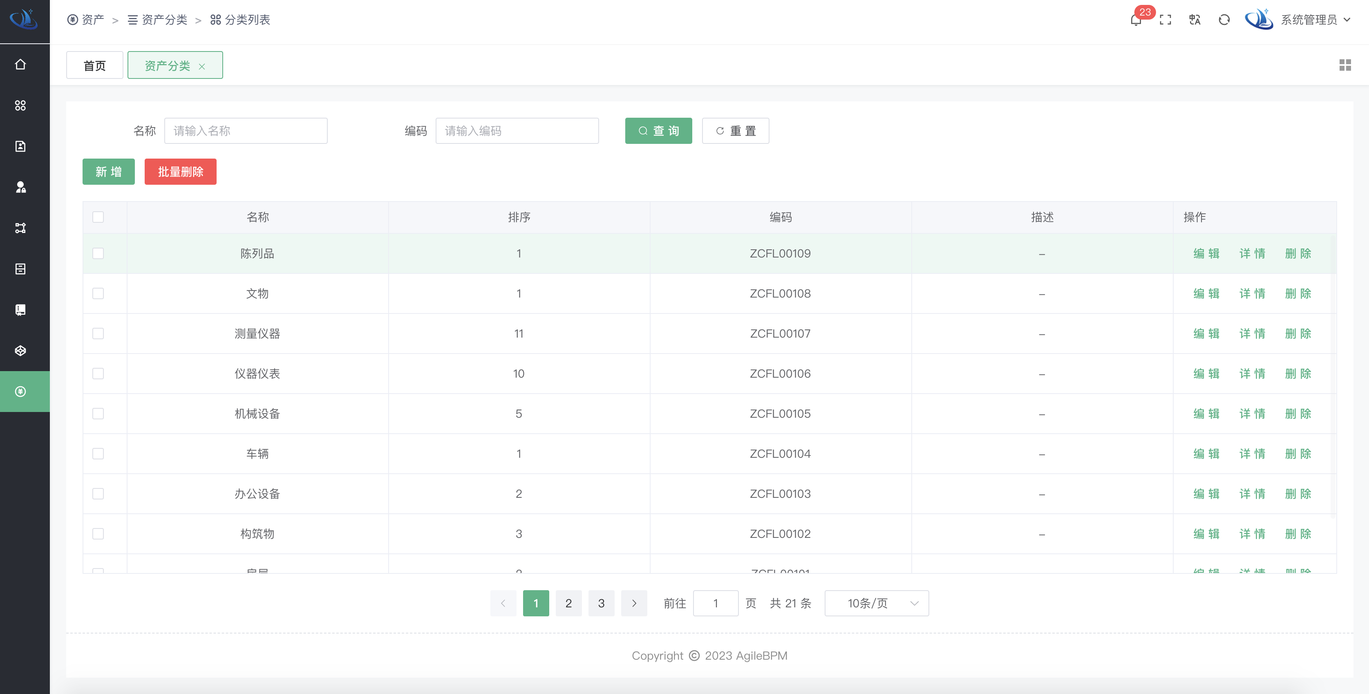
Task: Go to previous page arrow
Action: pos(503,603)
